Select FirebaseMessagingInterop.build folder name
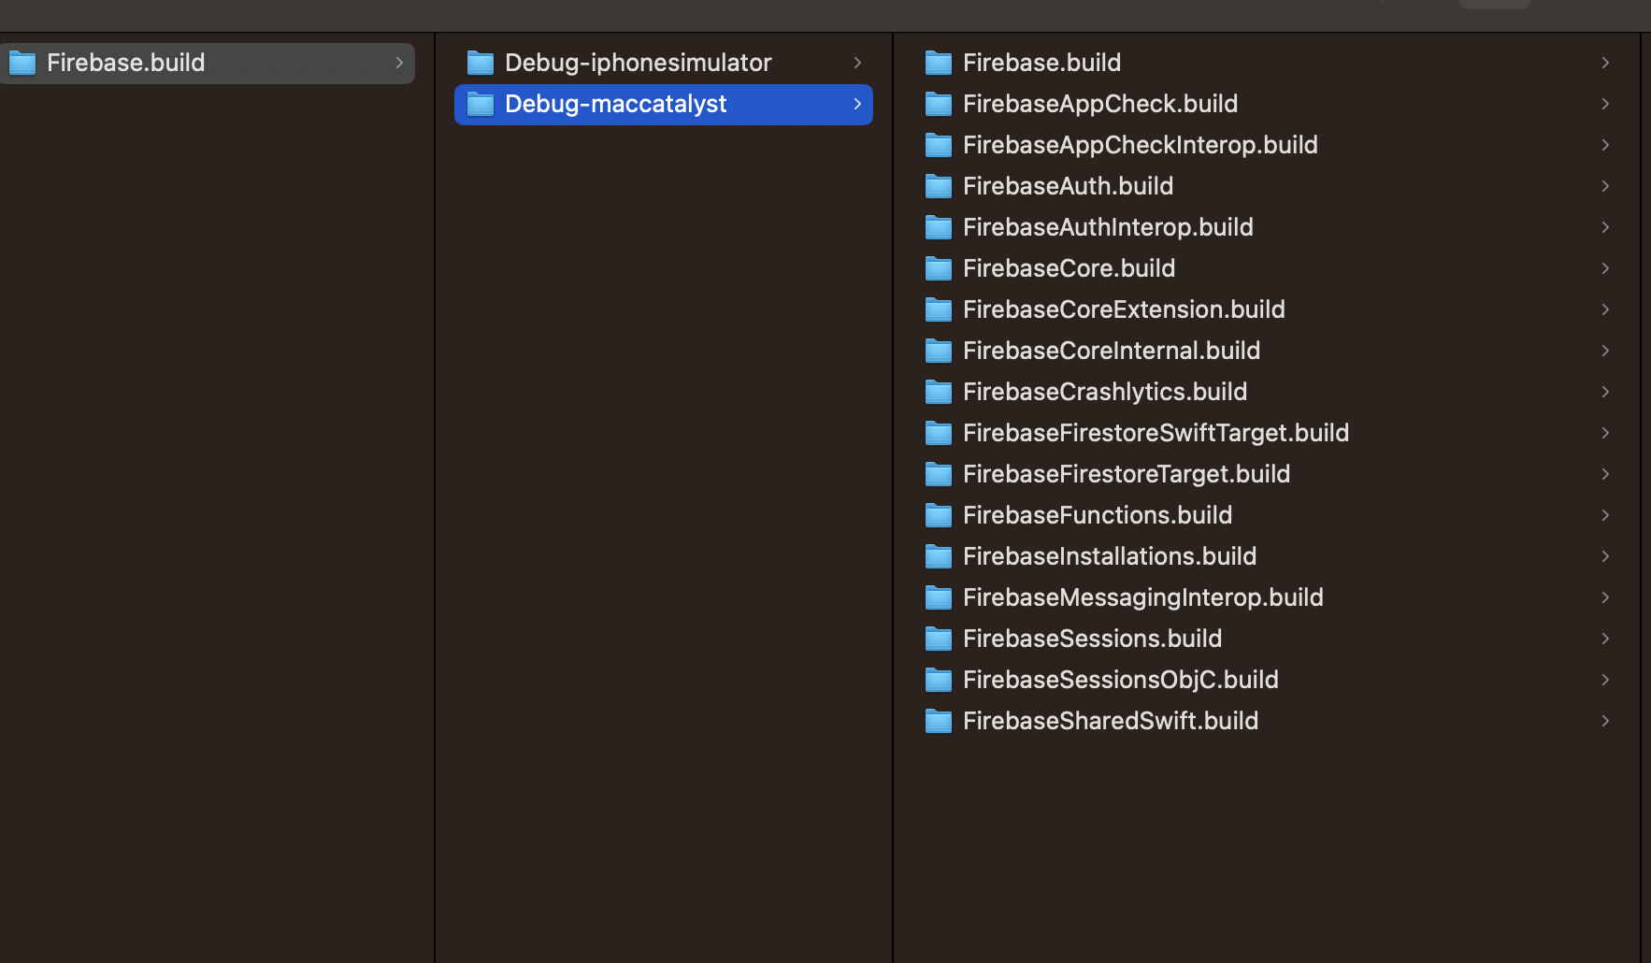 pyautogui.click(x=1142, y=597)
